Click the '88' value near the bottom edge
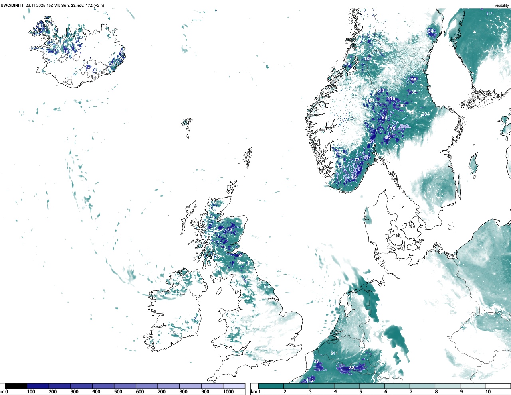 tap(352, 368)
